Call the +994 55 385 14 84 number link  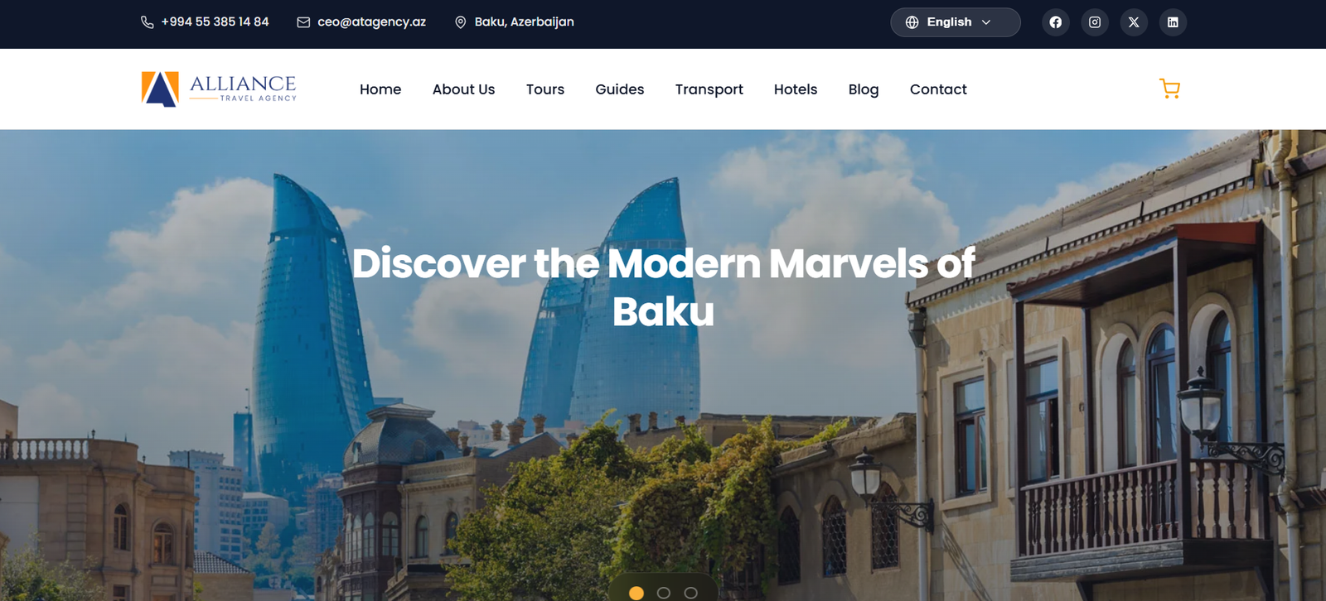(x=215, y=22)
